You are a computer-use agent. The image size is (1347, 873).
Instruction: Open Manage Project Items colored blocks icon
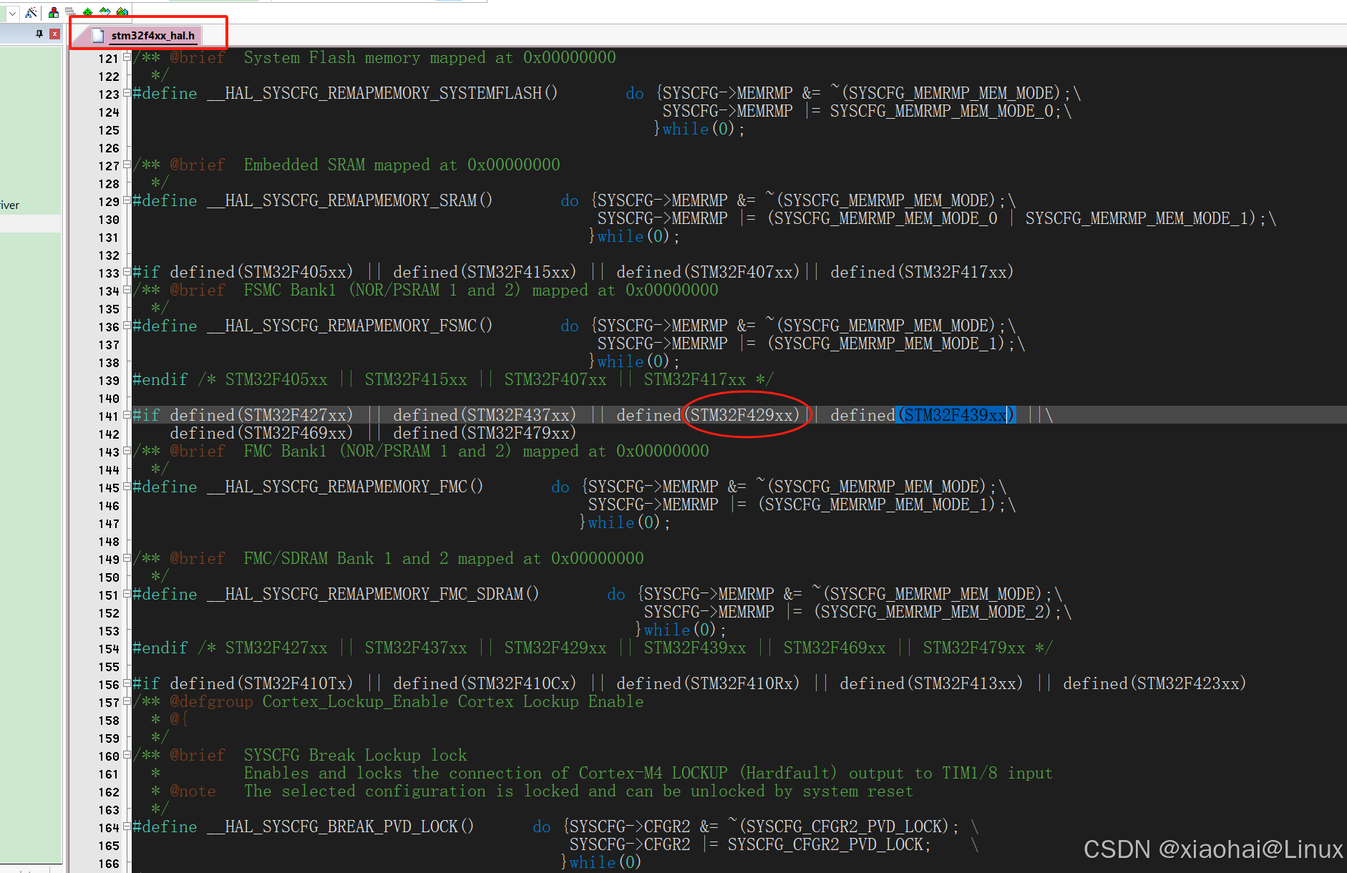coord(54,12)
